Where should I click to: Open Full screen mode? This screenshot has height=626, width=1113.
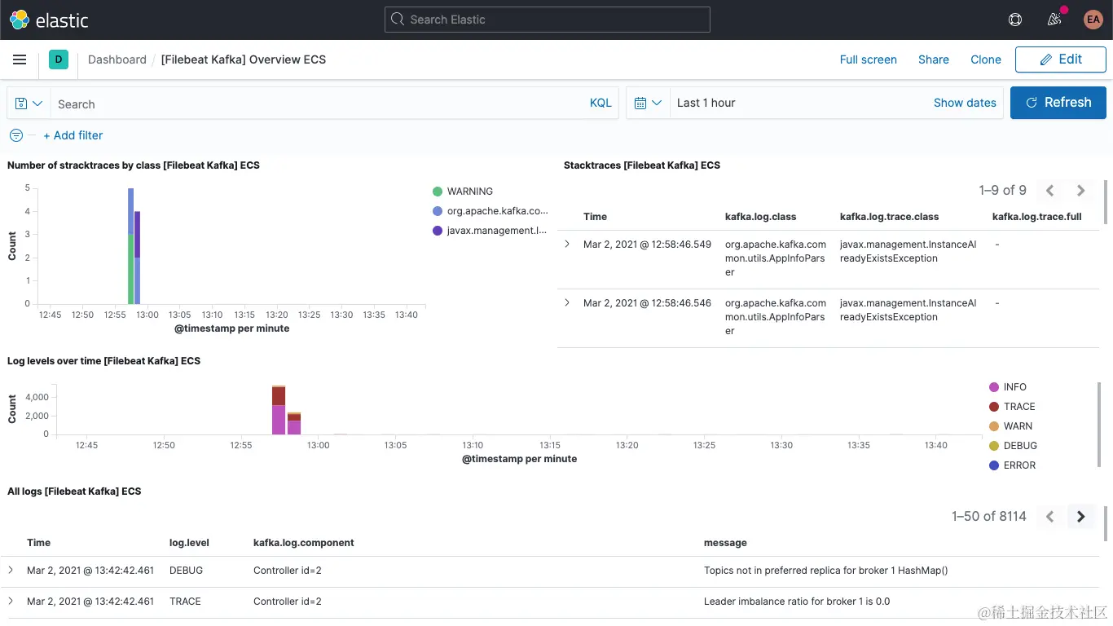pyautogui.click(x=869, y=59)
